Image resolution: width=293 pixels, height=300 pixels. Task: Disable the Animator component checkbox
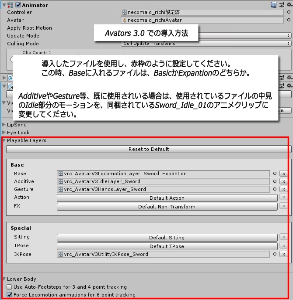(x=18, y=5)
